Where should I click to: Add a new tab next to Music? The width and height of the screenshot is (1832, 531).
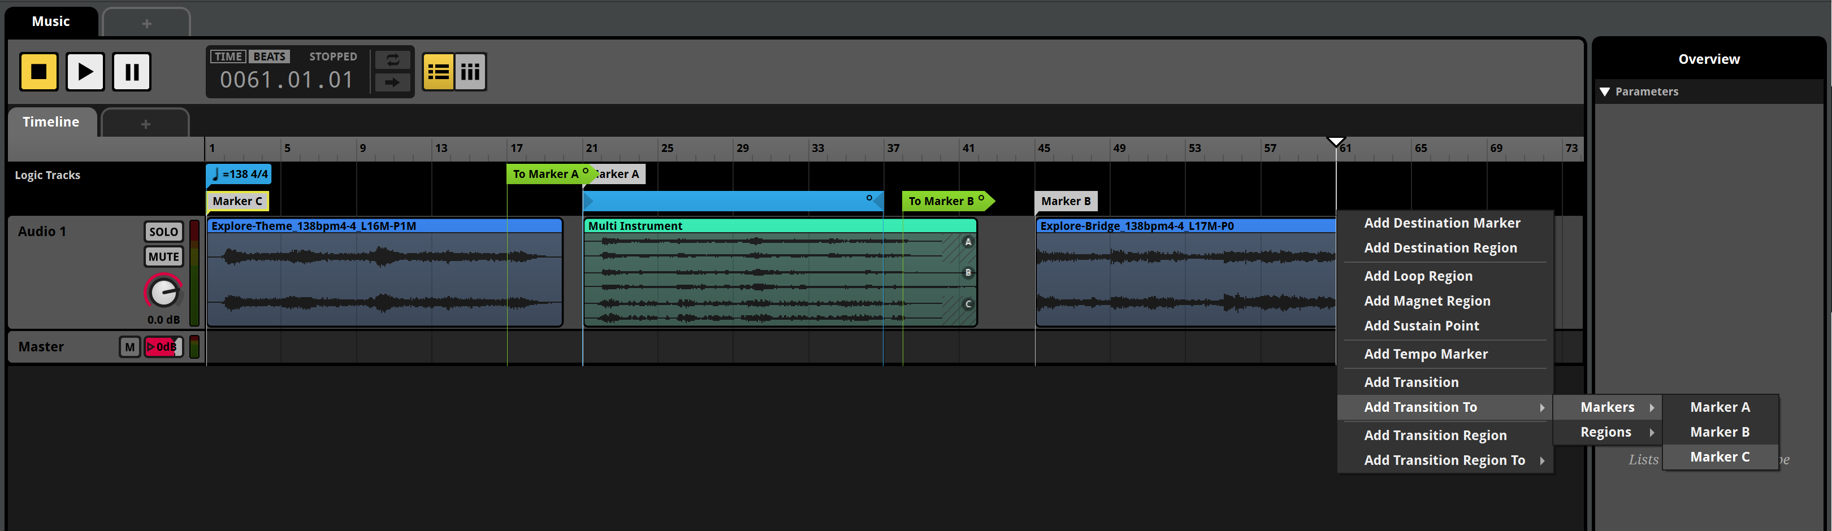[146, 24]
